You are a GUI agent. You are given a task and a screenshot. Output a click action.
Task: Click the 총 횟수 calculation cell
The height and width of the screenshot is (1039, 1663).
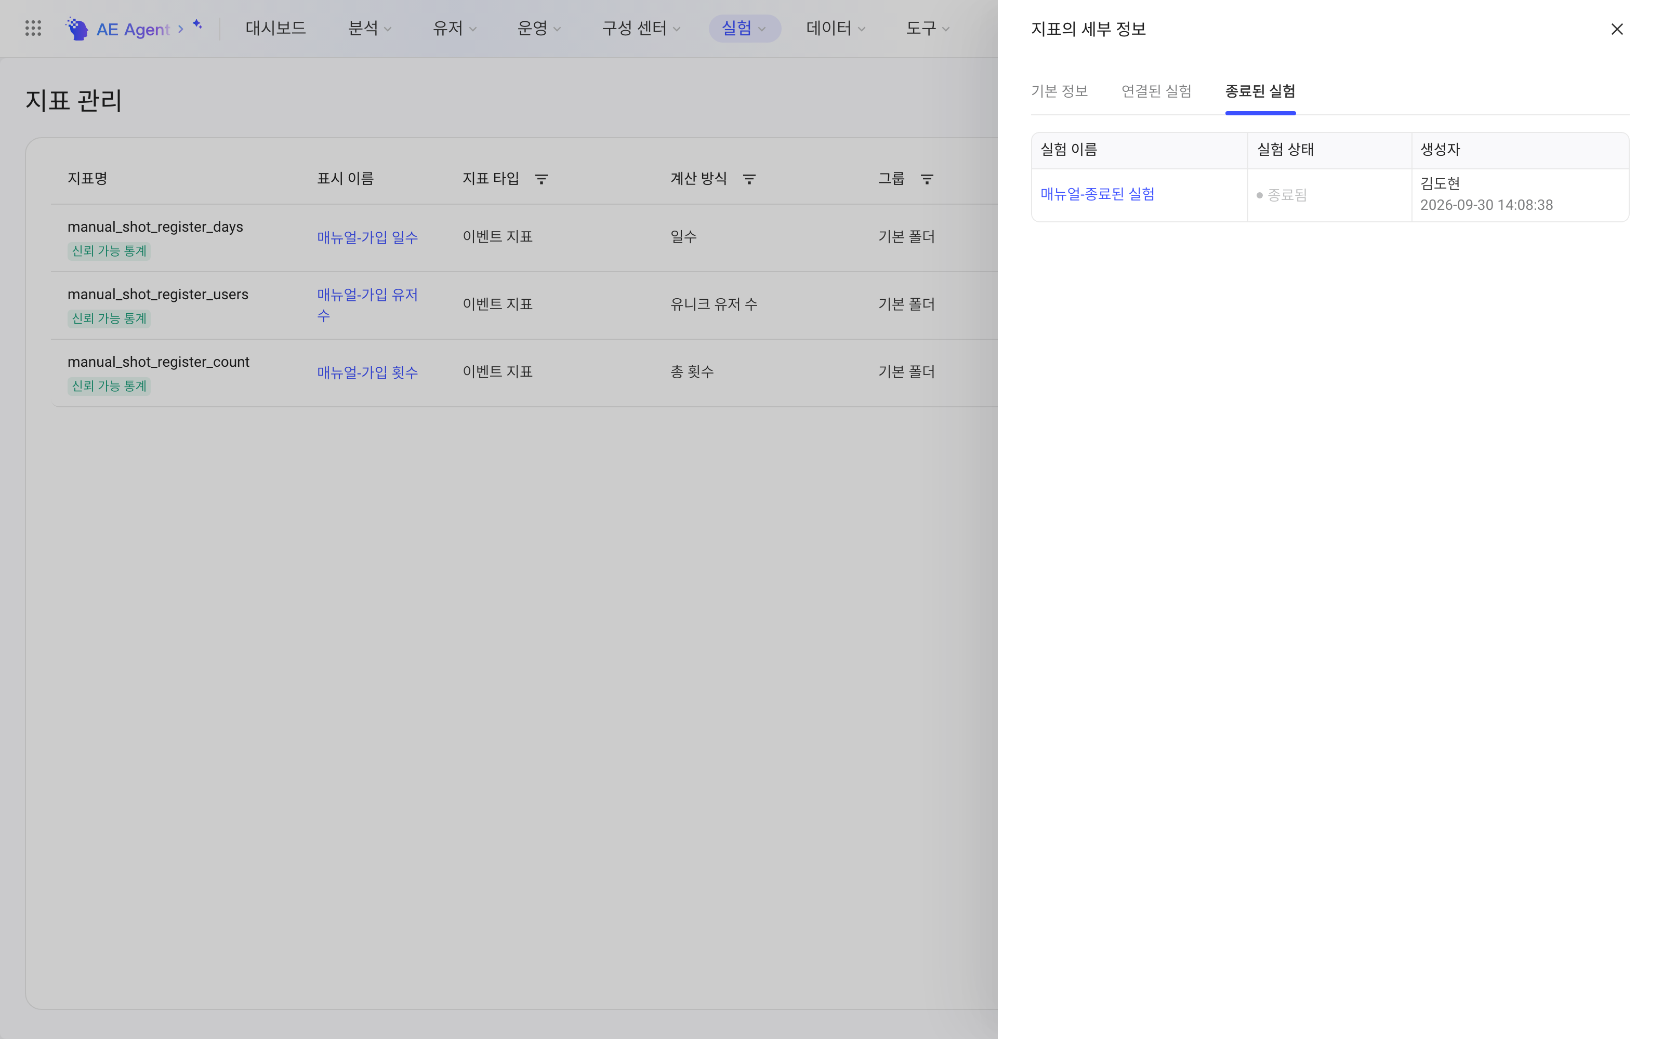(692, 372)
